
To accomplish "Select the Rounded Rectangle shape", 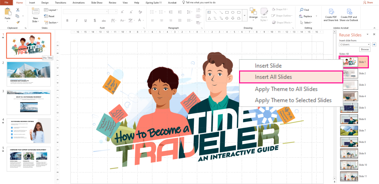I will (x=239, y=12).
